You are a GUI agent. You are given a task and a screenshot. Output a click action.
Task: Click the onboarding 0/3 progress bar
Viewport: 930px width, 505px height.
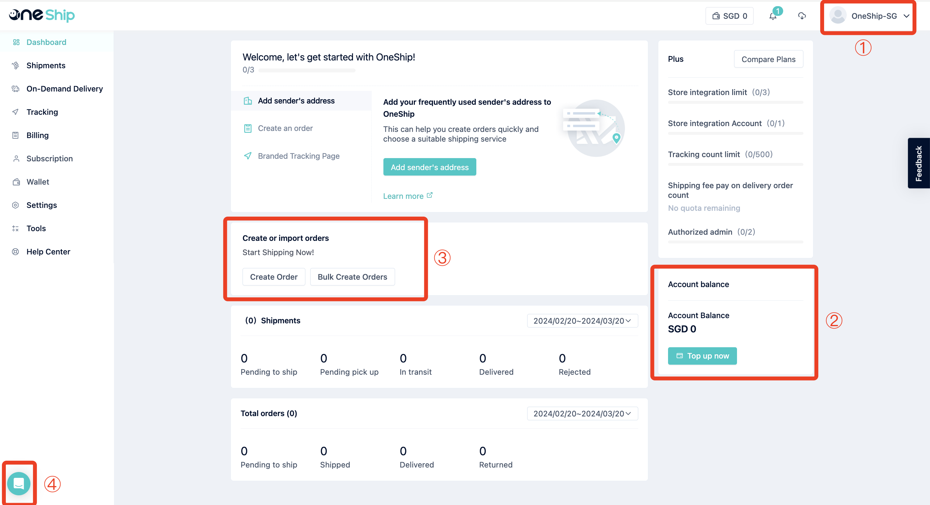point(307,70)
